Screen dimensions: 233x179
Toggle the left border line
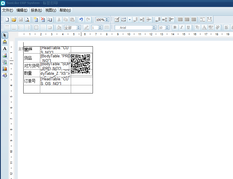20,27
